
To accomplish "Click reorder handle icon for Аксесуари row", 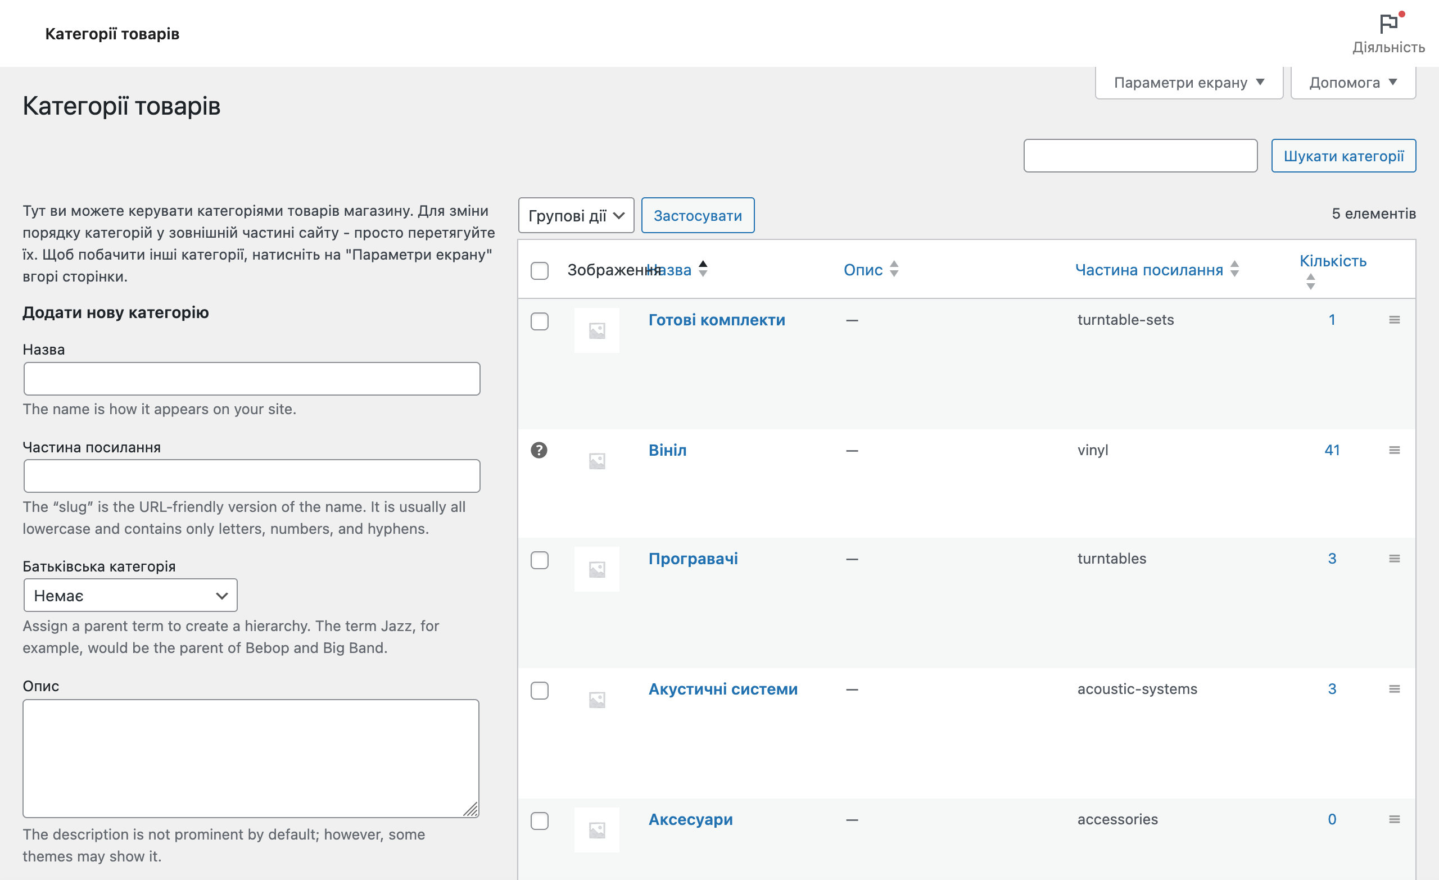I will pyautogui.click(x=1395, y=820).
